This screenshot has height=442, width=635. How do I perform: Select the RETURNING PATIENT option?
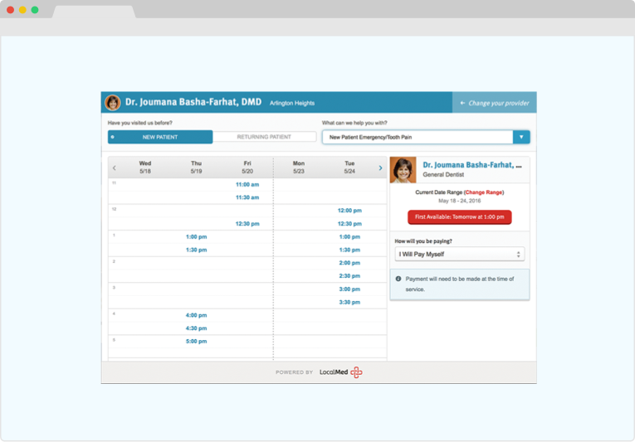[x=265, y=137]
